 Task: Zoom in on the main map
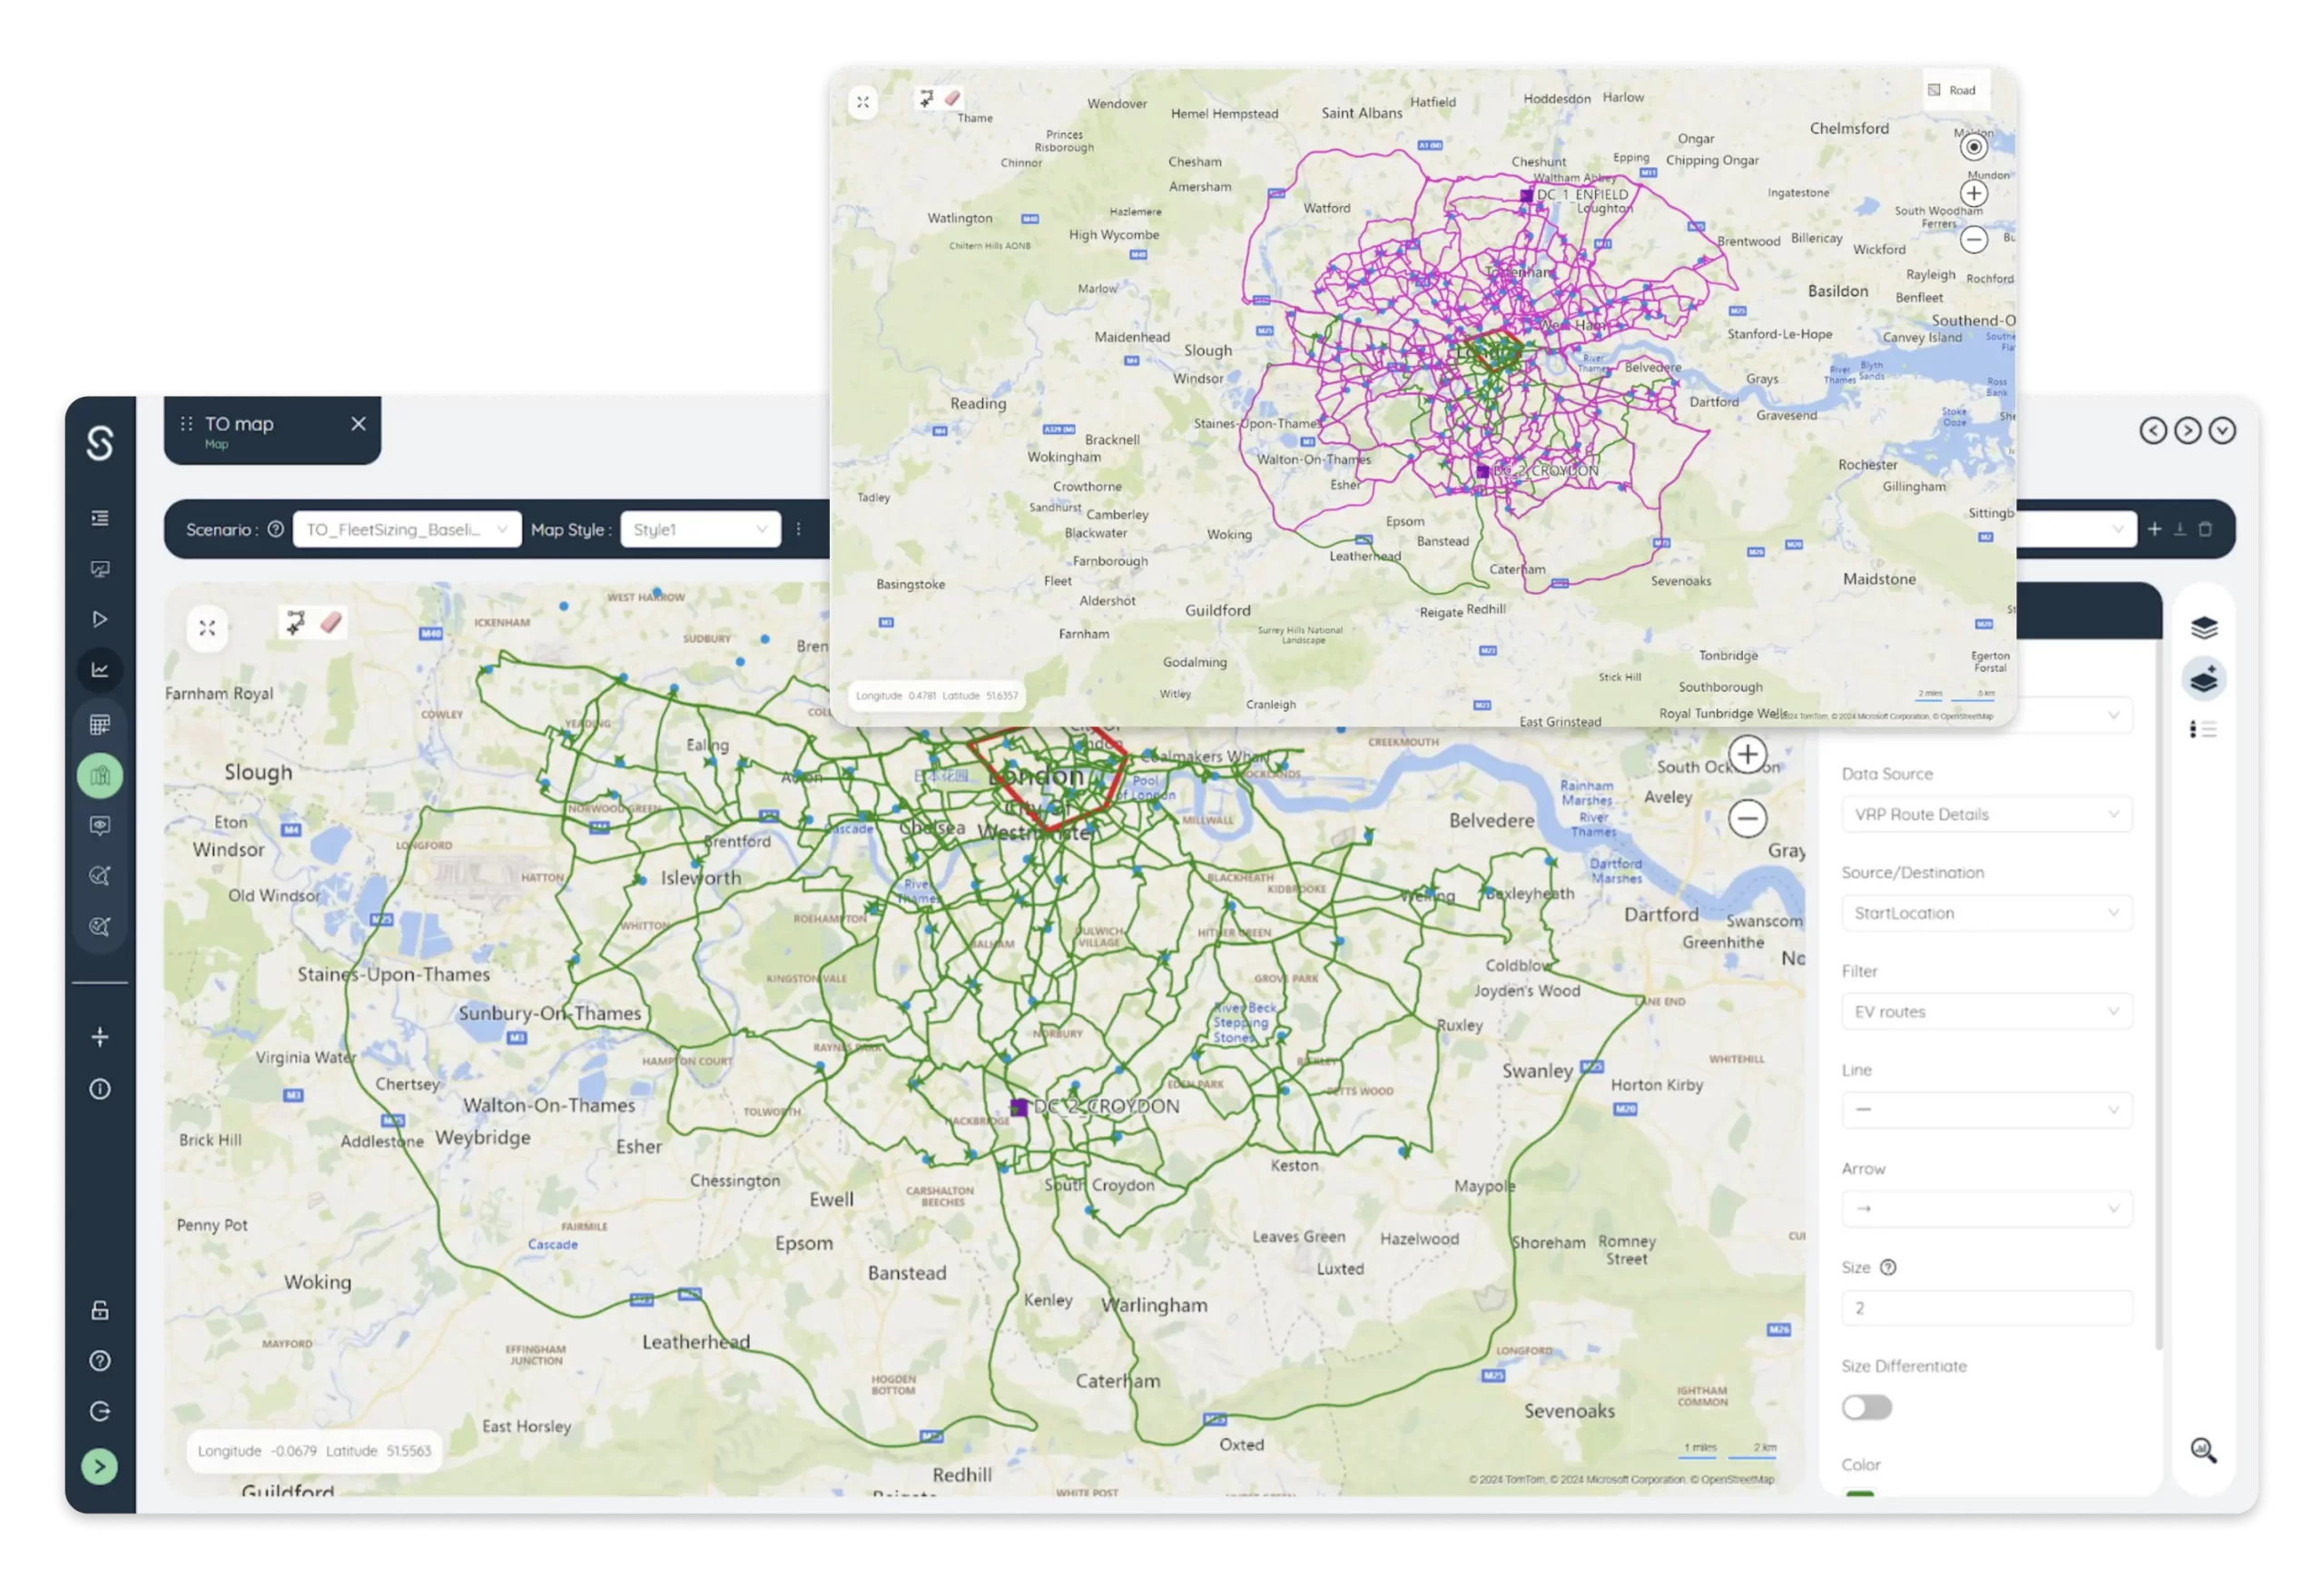pos(1747,754)
